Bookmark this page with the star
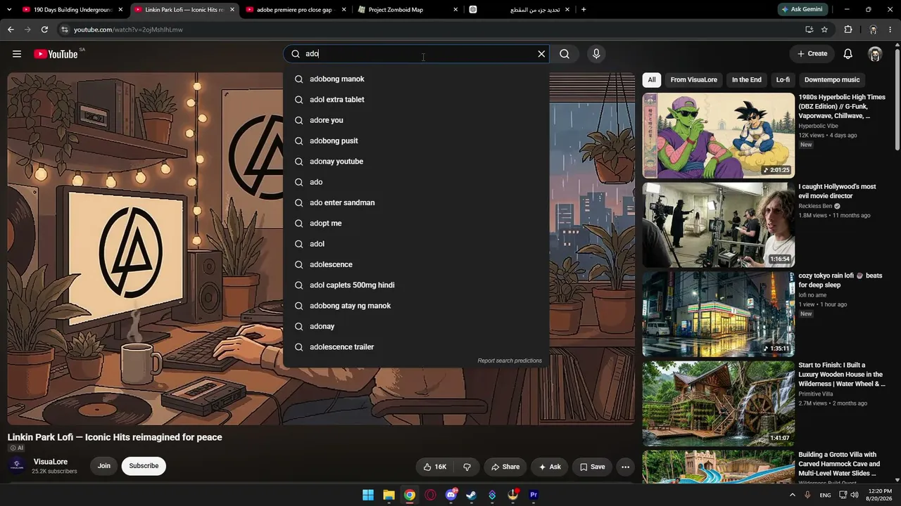This screenshot has height=506, width=901. pos(824,30)
